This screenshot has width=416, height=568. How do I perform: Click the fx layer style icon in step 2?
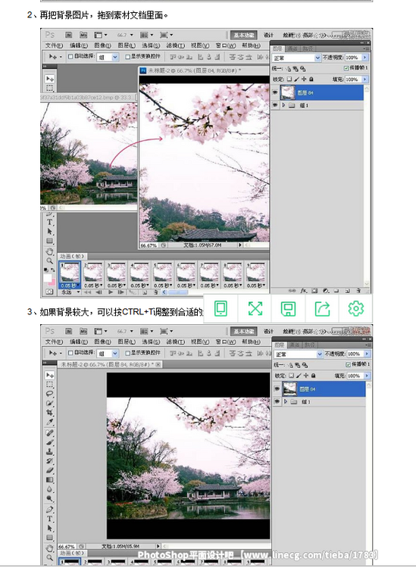[x=303, y=291]
